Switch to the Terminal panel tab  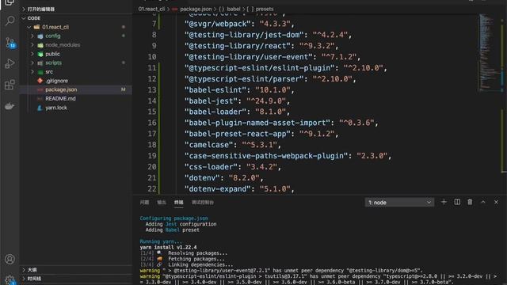178,203
